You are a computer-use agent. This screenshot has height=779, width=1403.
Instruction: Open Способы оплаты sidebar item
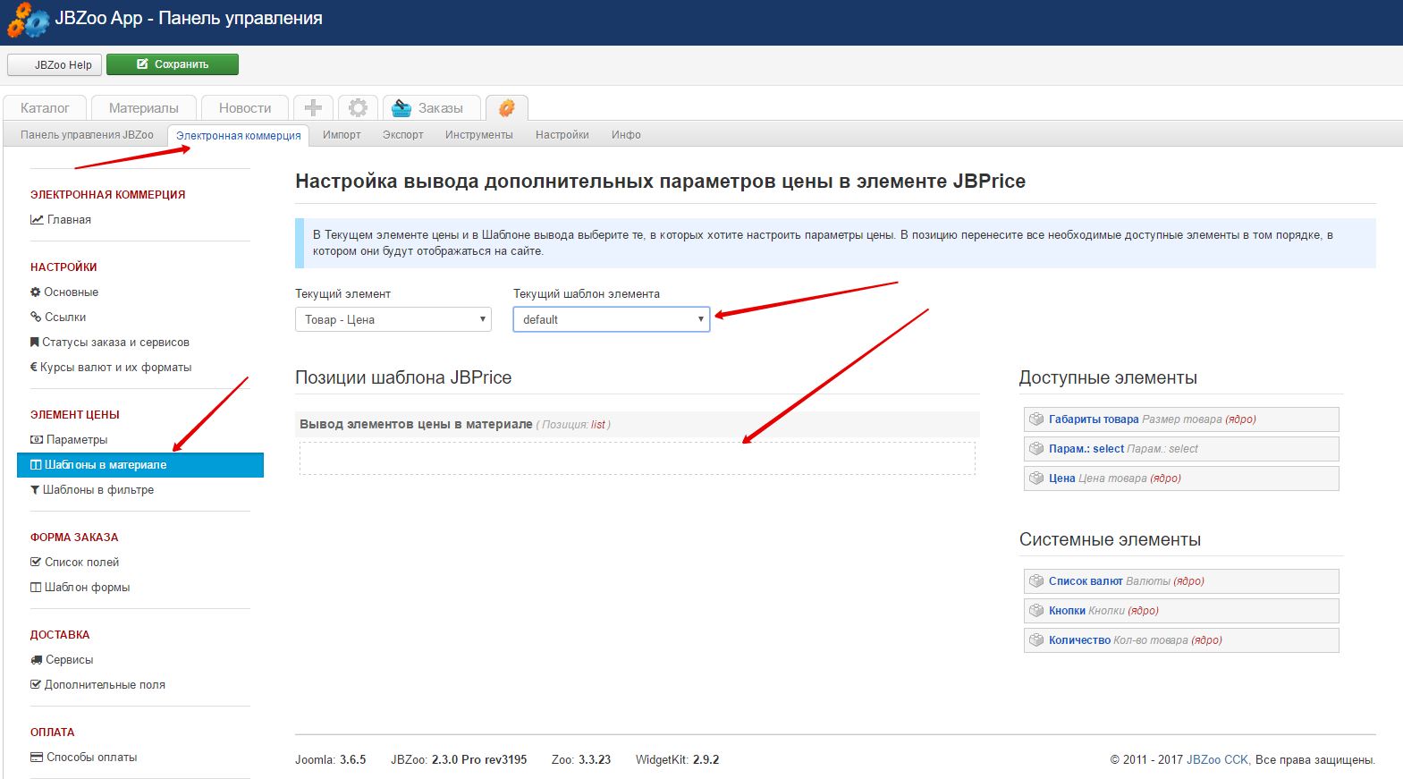(x=84, y=758)
